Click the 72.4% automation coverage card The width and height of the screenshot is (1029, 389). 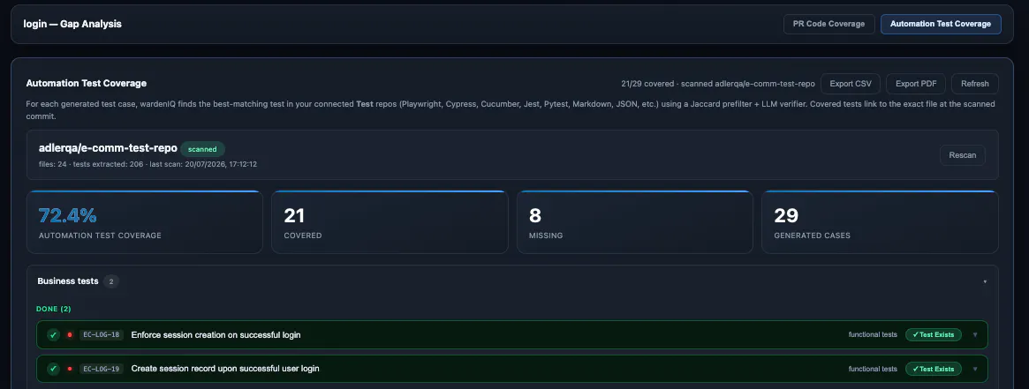coord(144,222)
